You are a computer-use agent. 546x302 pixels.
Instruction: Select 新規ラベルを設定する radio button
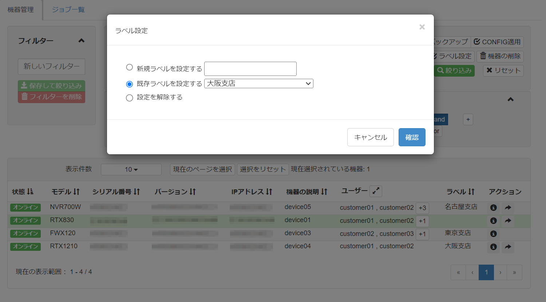(129, 67)
